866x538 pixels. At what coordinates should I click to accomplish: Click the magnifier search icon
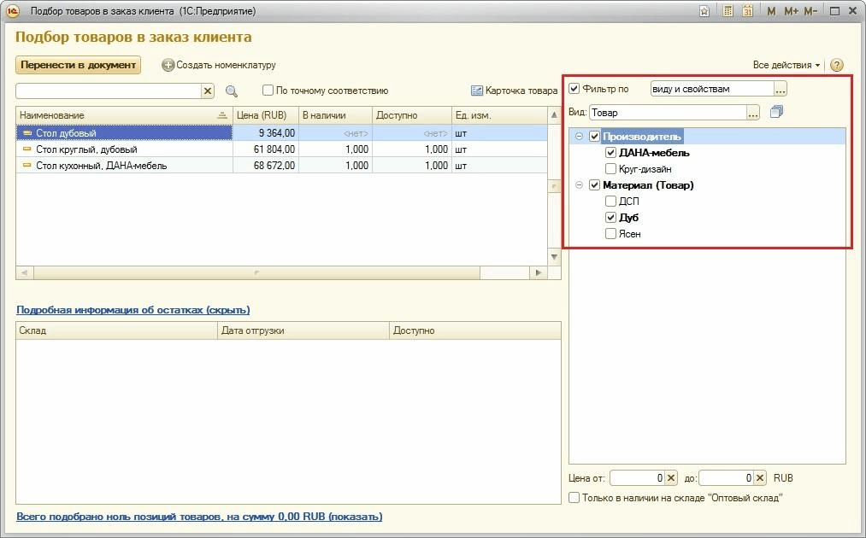click(x=231, y=91)
